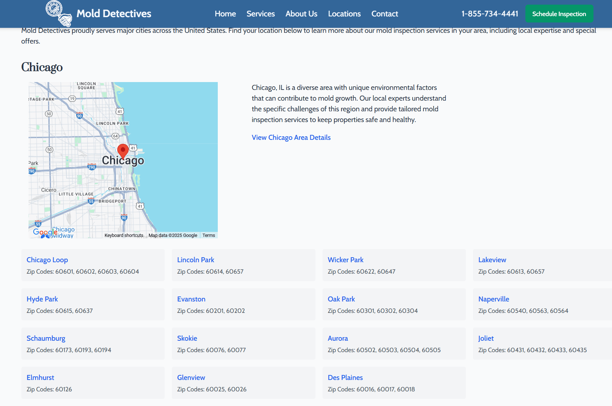Open the Chicago Loop neighborhood link
This screenshot has width=612, height=406.
(x=47, y=260)
